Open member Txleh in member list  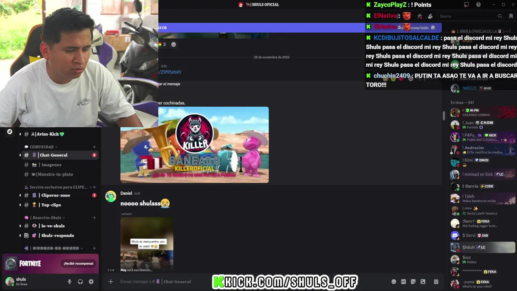[x=483, y=198]
